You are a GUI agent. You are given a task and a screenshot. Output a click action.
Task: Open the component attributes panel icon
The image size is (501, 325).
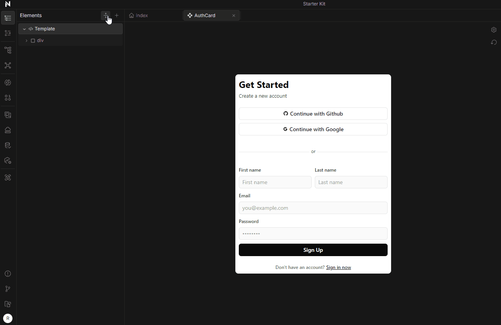[8, 33]
